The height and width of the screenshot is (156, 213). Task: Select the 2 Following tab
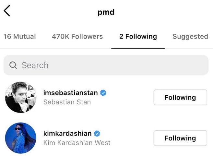click(138, 37)
